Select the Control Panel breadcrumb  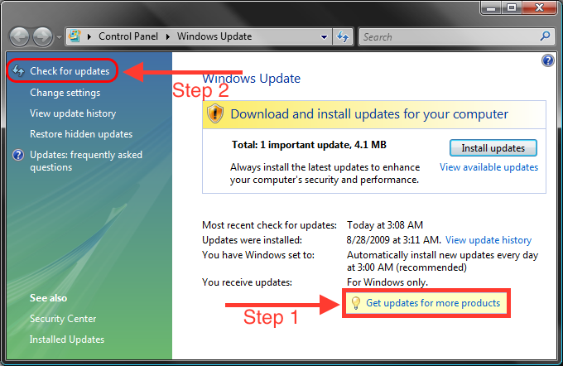(130, 36)
